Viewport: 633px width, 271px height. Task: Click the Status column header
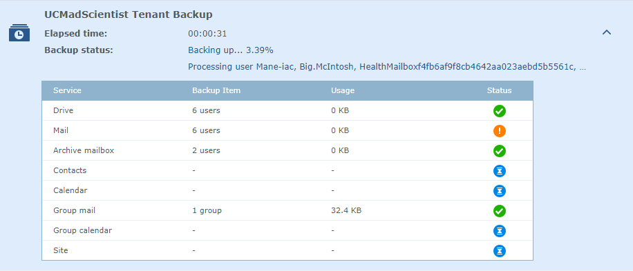[x=500, y=90]
